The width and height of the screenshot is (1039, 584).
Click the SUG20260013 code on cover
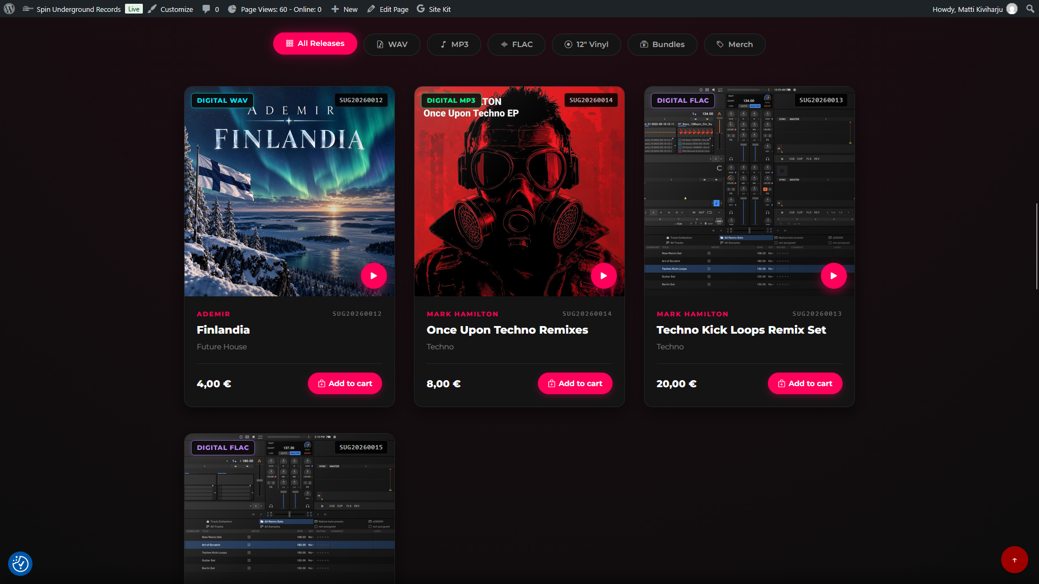point(821,100)
